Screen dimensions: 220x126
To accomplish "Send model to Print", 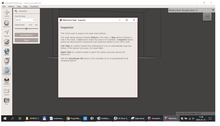I will click(x=7, y=101).
